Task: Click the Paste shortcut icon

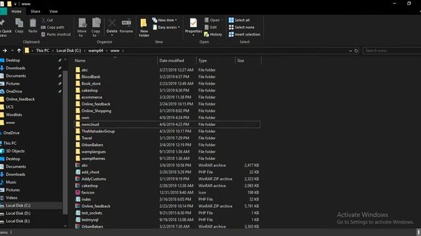Action: pyautogui.click(x=43, y=34)
